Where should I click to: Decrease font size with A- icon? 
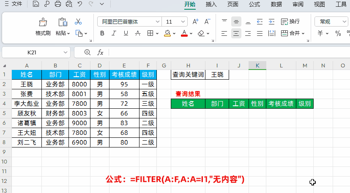[208, 21]
